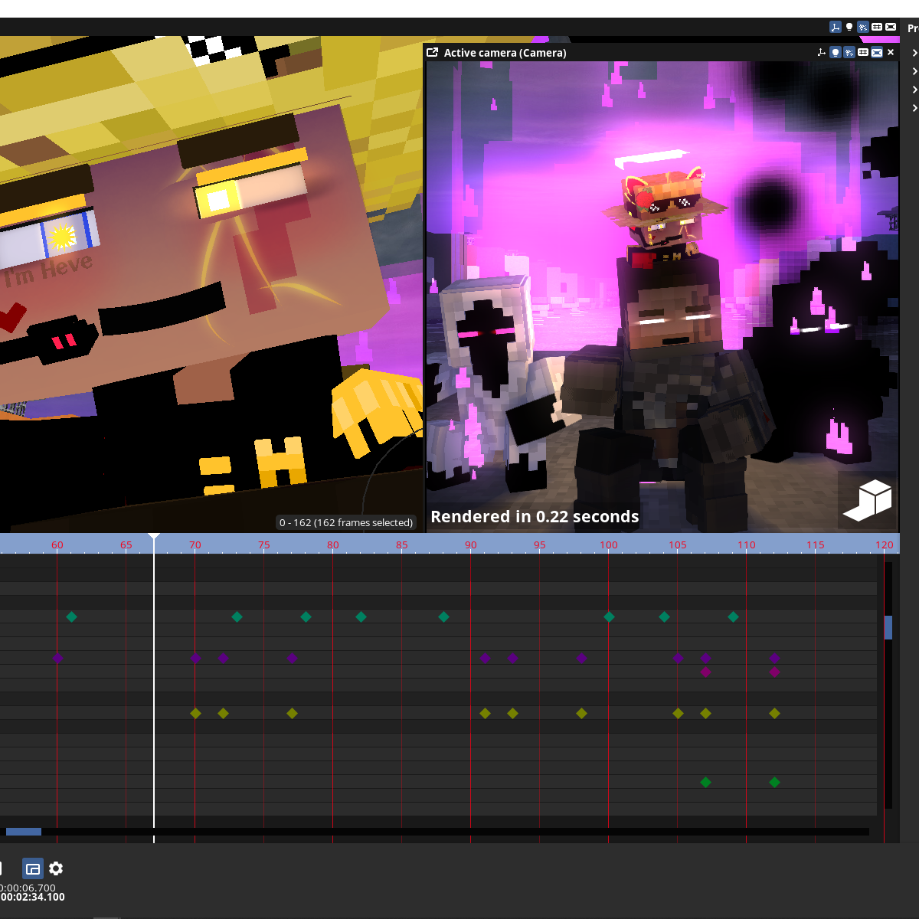
Task: Toggle controls gizmo in main viewport toolbar
Action: pyautogui.click(x=835, y=27)
